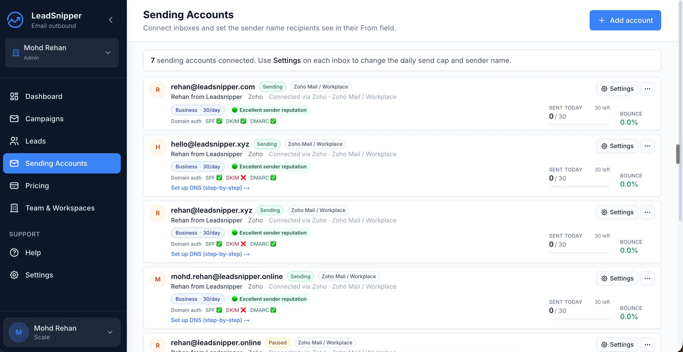The height and width of the screenshot is (352, 683).
Task: Open Settings for mohd.rehan@leadsnipper.online
Action: (x=617, y=278)
